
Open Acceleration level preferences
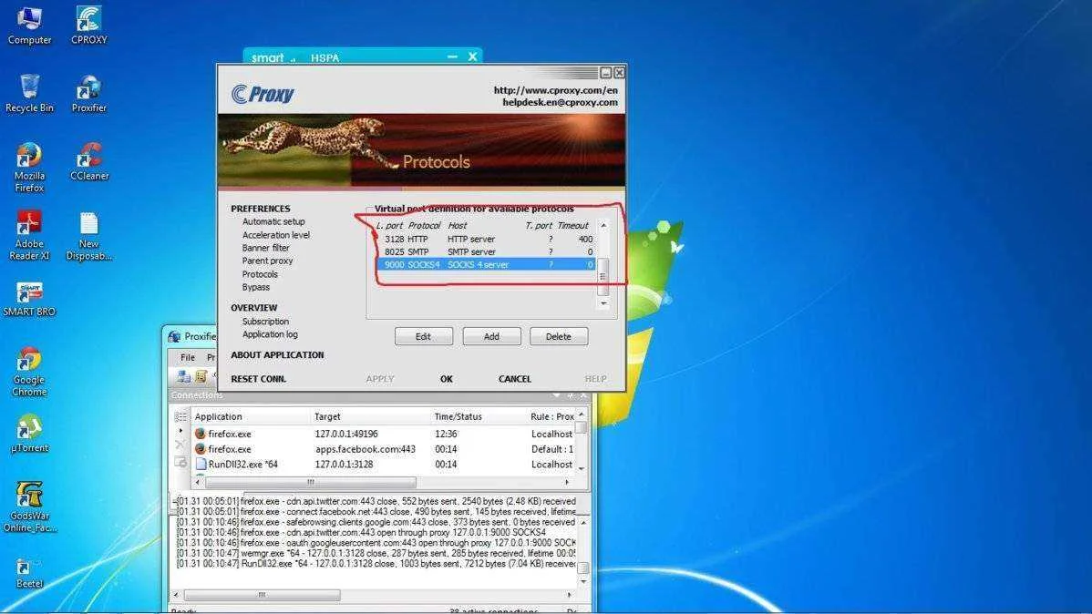coord(276,235)
